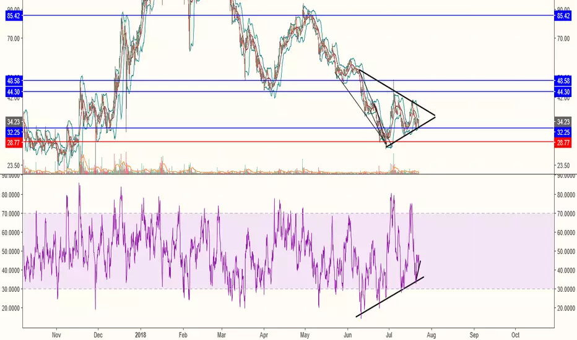
Task: Select the 48.58 price label on left scale
Action: [14, 80]
